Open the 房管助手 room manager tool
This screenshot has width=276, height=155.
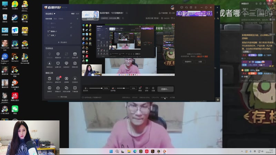[58, 88]
